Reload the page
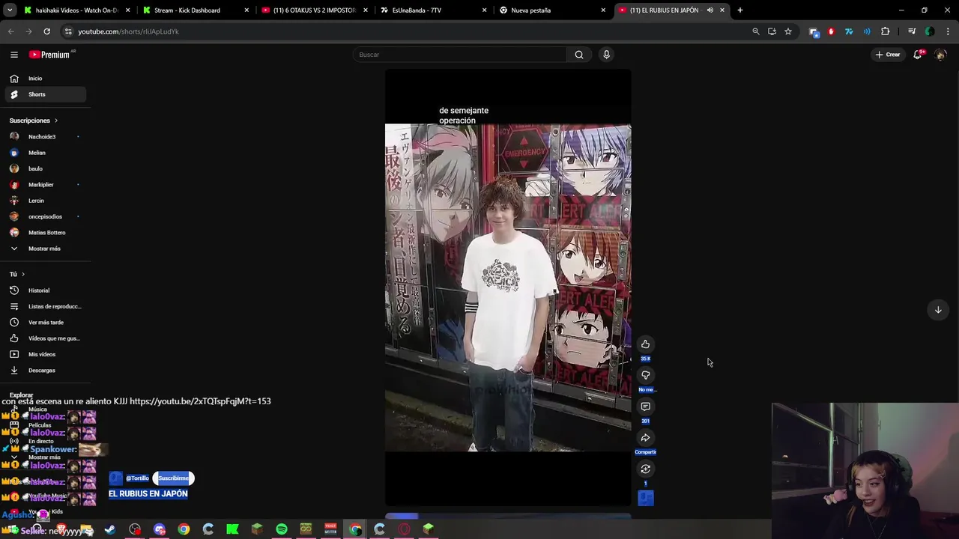This screenshot has width=959, height=539. tap(46, 31)
